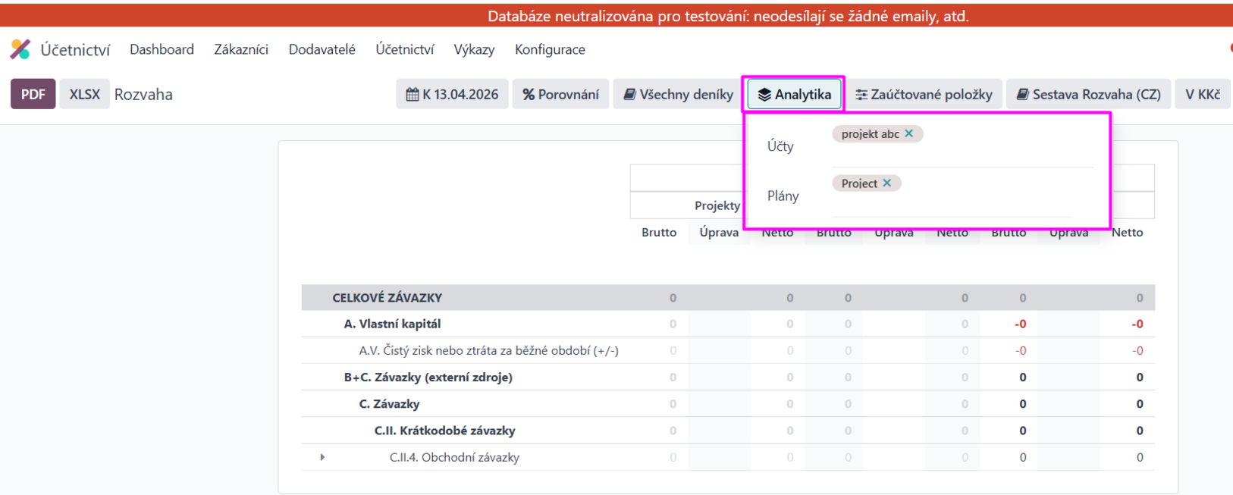Click the Účetnictví app name in header
The width and height of the screenshot is (1233, 495).
pyautogui.click(x=75, y=50)
